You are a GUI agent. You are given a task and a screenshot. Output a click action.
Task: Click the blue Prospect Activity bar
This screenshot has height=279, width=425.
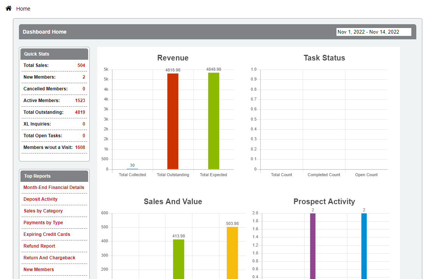[364, 246]
